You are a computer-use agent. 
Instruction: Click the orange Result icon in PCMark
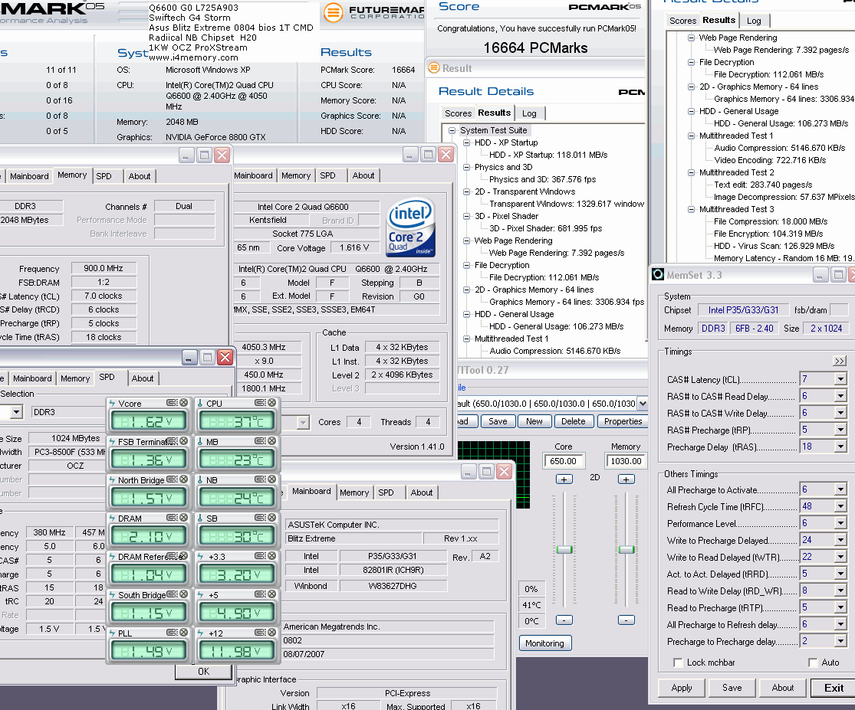point(434,67)
